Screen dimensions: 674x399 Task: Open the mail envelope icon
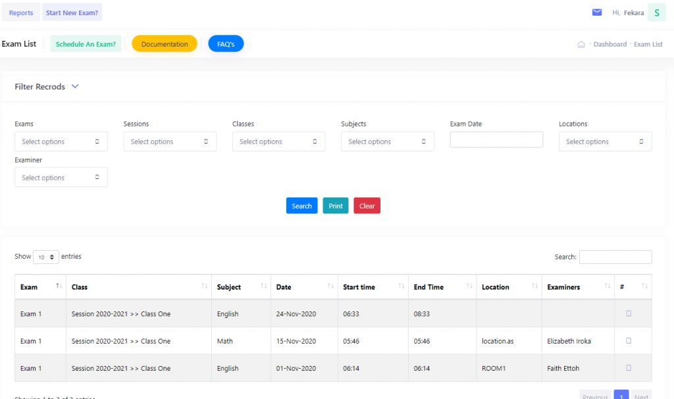coord(597,13)
